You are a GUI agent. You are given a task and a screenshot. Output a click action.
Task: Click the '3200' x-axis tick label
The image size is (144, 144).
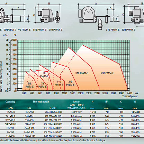tap(105, 93)
